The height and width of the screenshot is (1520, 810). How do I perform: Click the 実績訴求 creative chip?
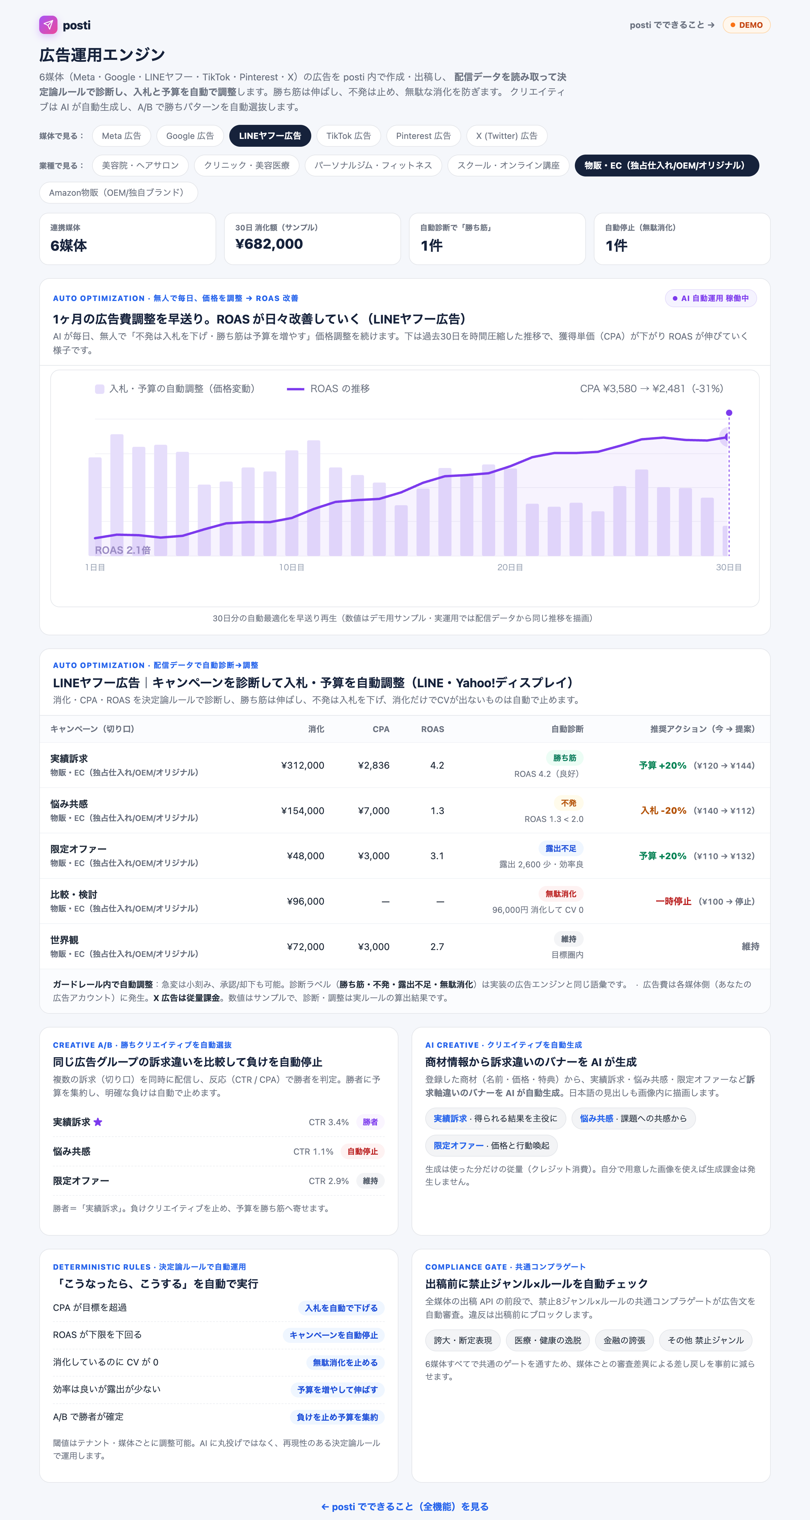click(495, 1118)
